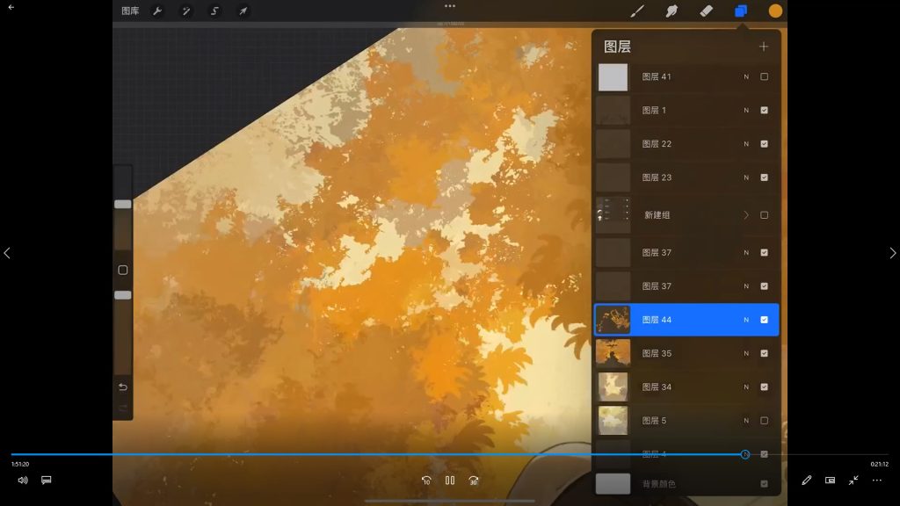Open blend mode N for 图层 44
Screen dimensions: 900x506
(746, 320)
